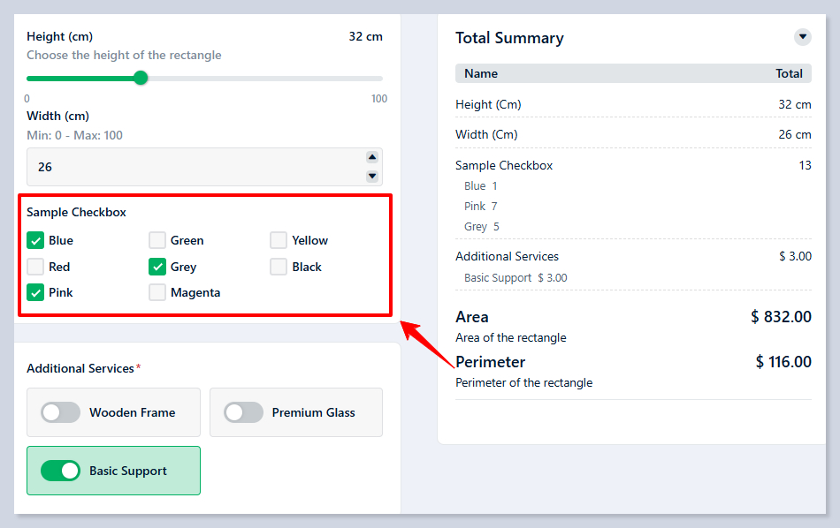
Task: Check the Magenta checkbox
Action: pos(157,292)
